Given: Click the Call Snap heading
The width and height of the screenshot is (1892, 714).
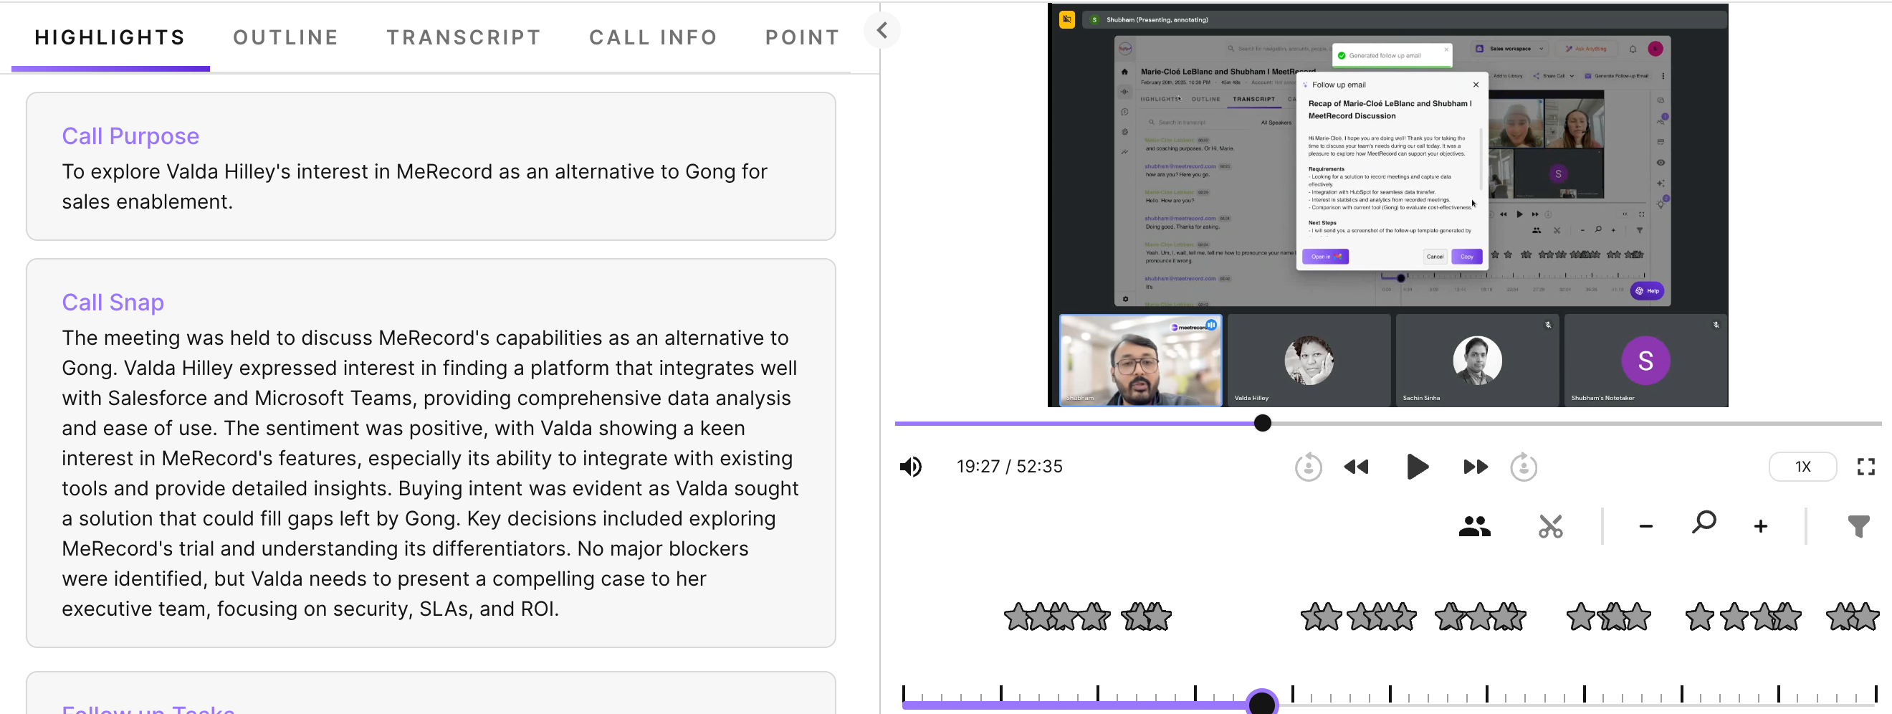Looking at the screenshot, I should (x=113, y=302).
